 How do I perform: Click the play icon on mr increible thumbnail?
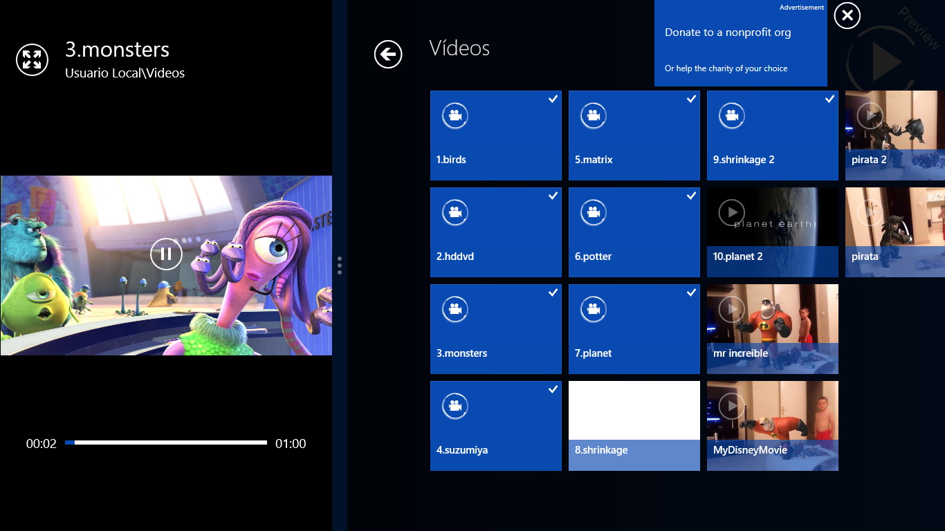(x=731, y=310)
